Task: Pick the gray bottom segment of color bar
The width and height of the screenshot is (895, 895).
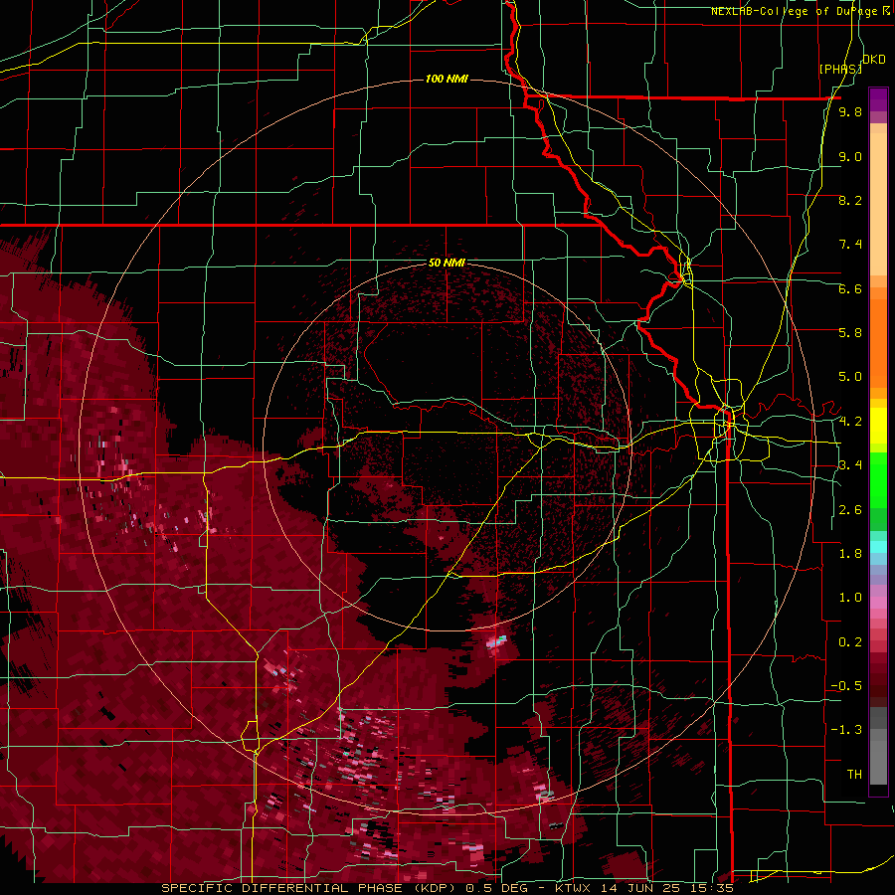Action: (878, 762)
